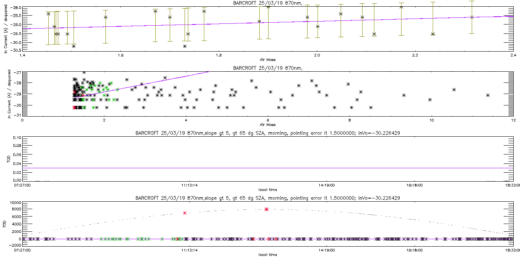This screenshot has height=260, width=520.
Task: Click the 12 tick label on the second plot's x-axis
Action: (x=513, y=120)
